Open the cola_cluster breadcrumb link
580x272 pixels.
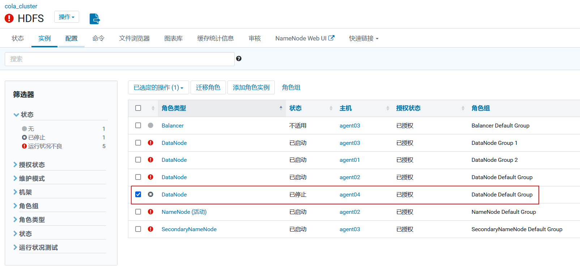(x=21, y=6)
